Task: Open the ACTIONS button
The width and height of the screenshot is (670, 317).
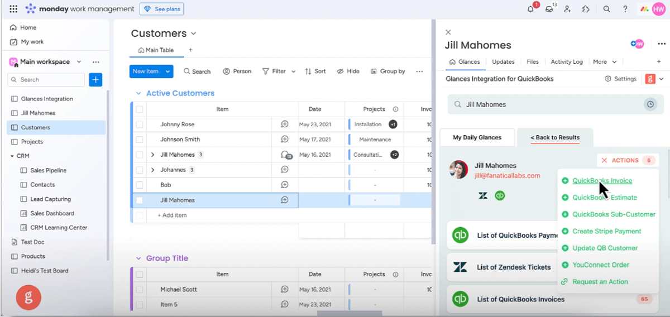Action: tap(628, 160)
